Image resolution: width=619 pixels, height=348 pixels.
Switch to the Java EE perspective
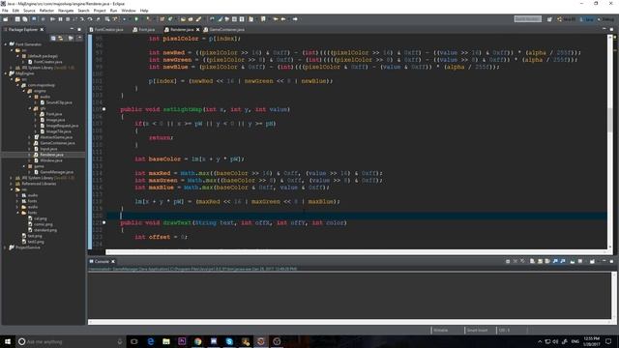[567, 19]
